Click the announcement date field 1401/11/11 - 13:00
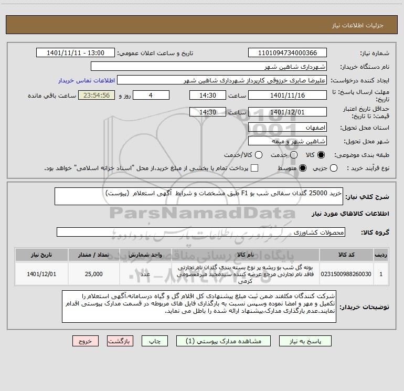The width and height of the screenshot is (404, 391). point(76,53)
